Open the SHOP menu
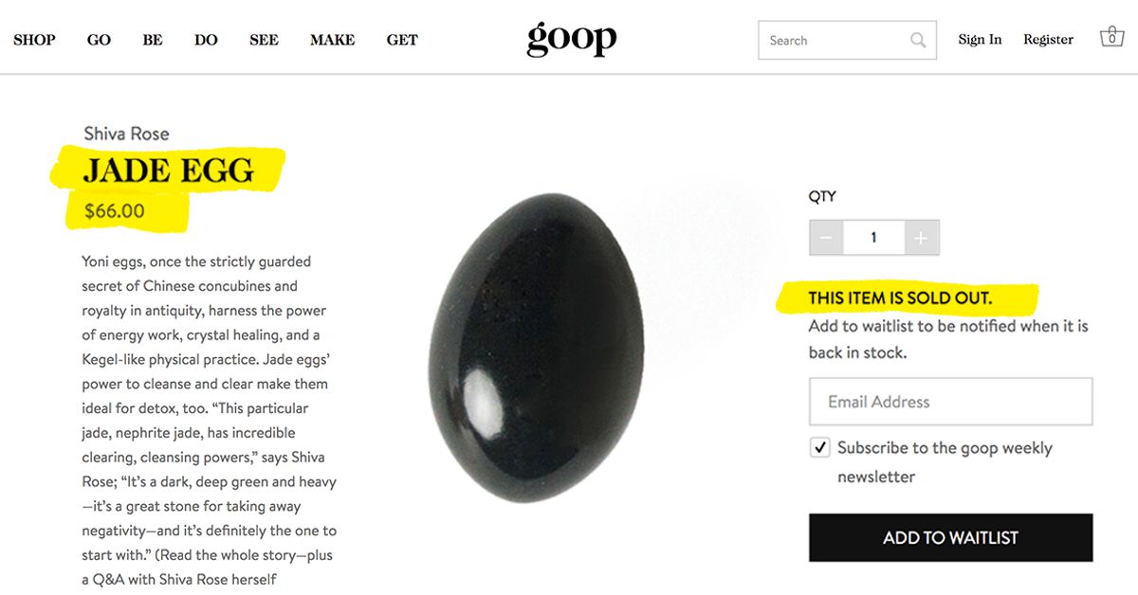Viewport: 1138px width, 595px height. pos(34,40)
